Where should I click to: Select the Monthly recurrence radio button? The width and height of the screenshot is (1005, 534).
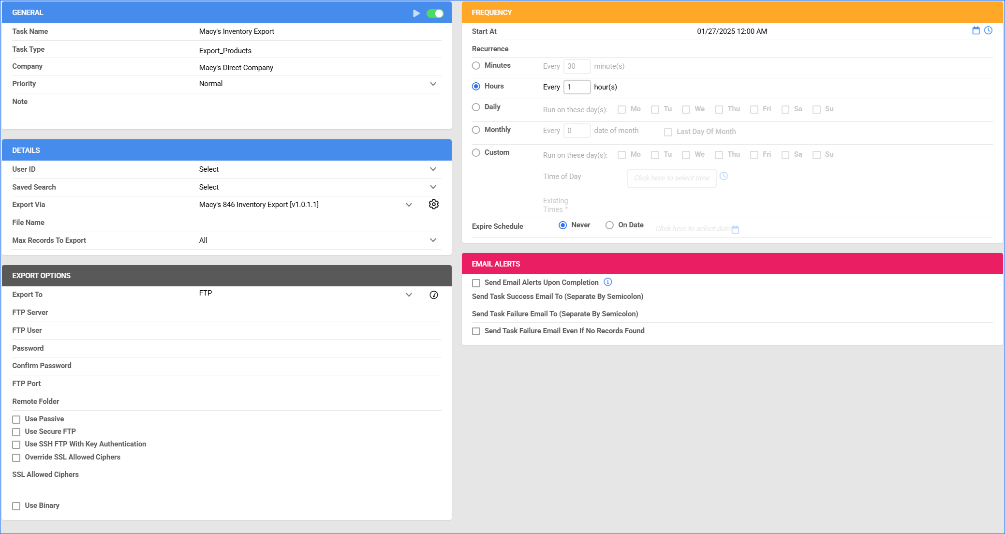pos(476,130)
